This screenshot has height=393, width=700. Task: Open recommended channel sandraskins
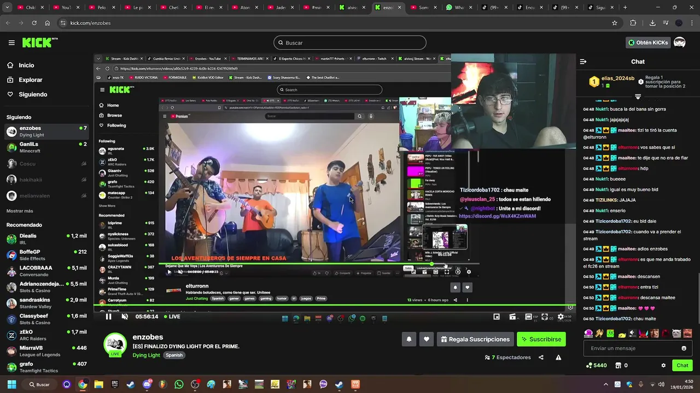tap(46, 303)
